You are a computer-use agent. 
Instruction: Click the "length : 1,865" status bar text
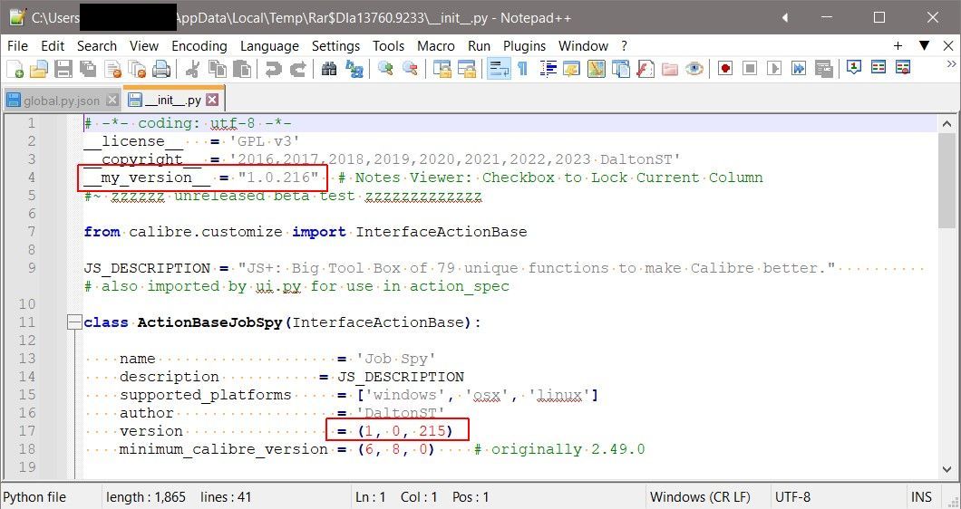tap(146, 496)
